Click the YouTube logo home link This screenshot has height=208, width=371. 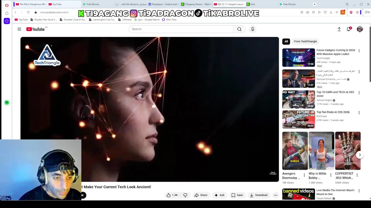35,29
